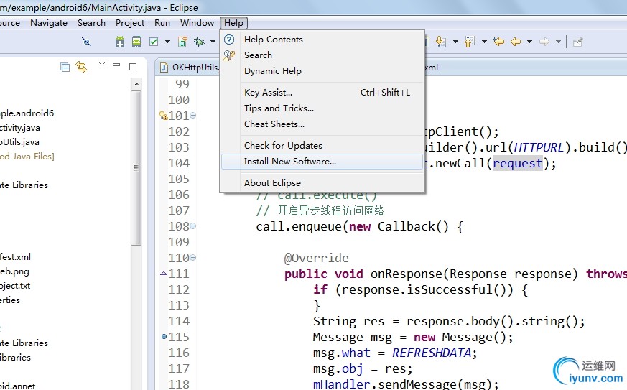Open the Package Explorer View Menu triangle

(102, 64)
